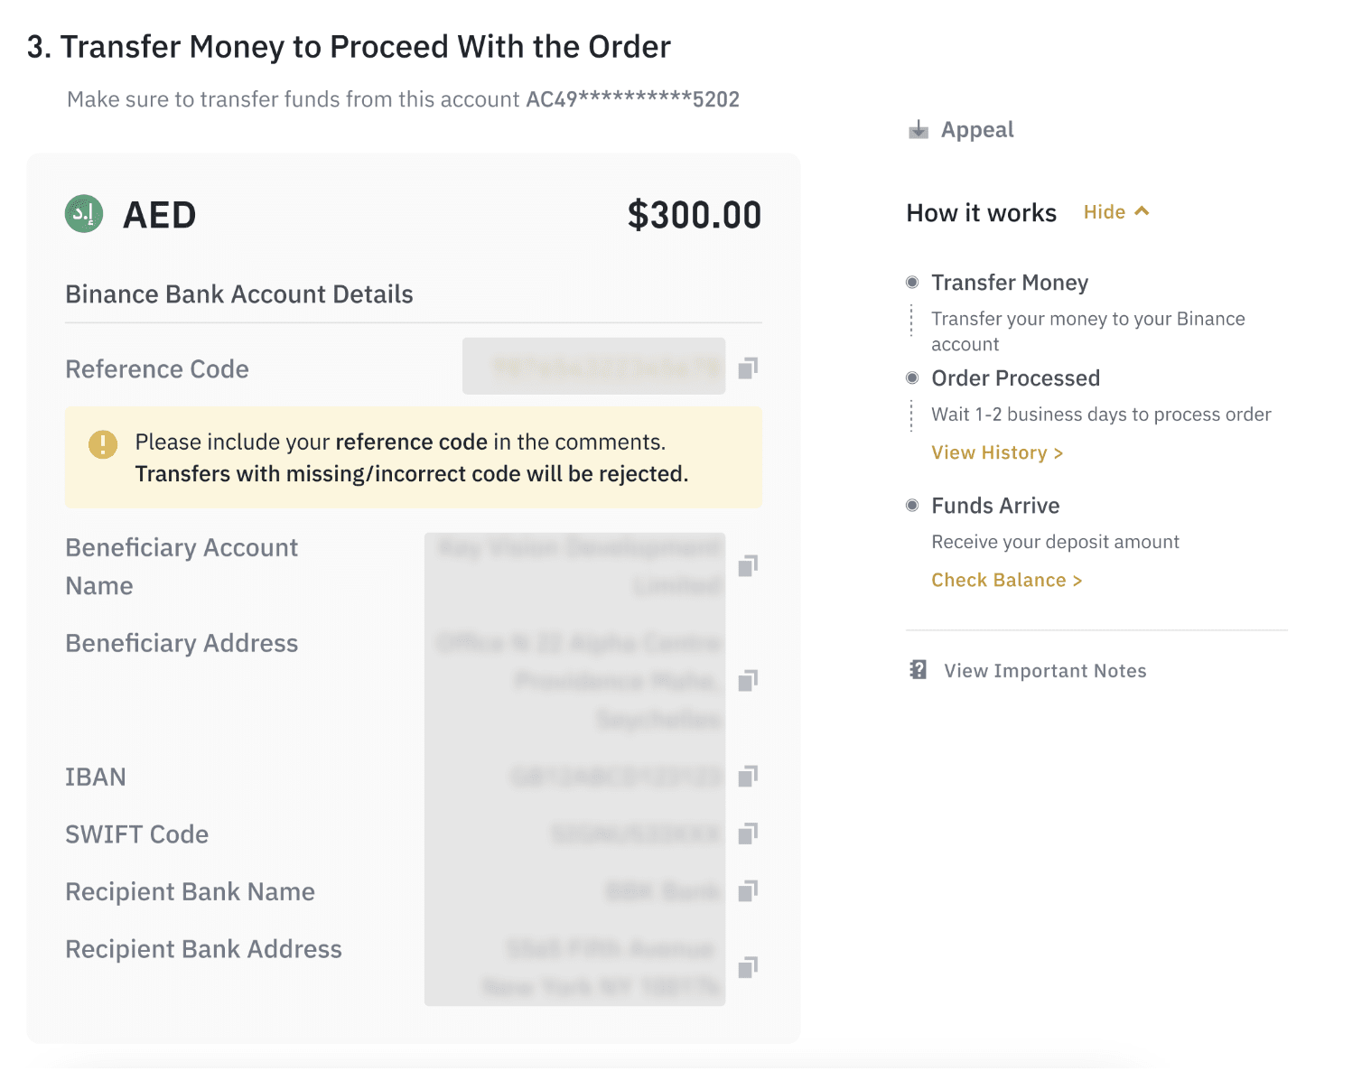Viewport: 1371px width, 1071px height.
Task: Click the AED currency icon
Action: click(x=84, y=214)
